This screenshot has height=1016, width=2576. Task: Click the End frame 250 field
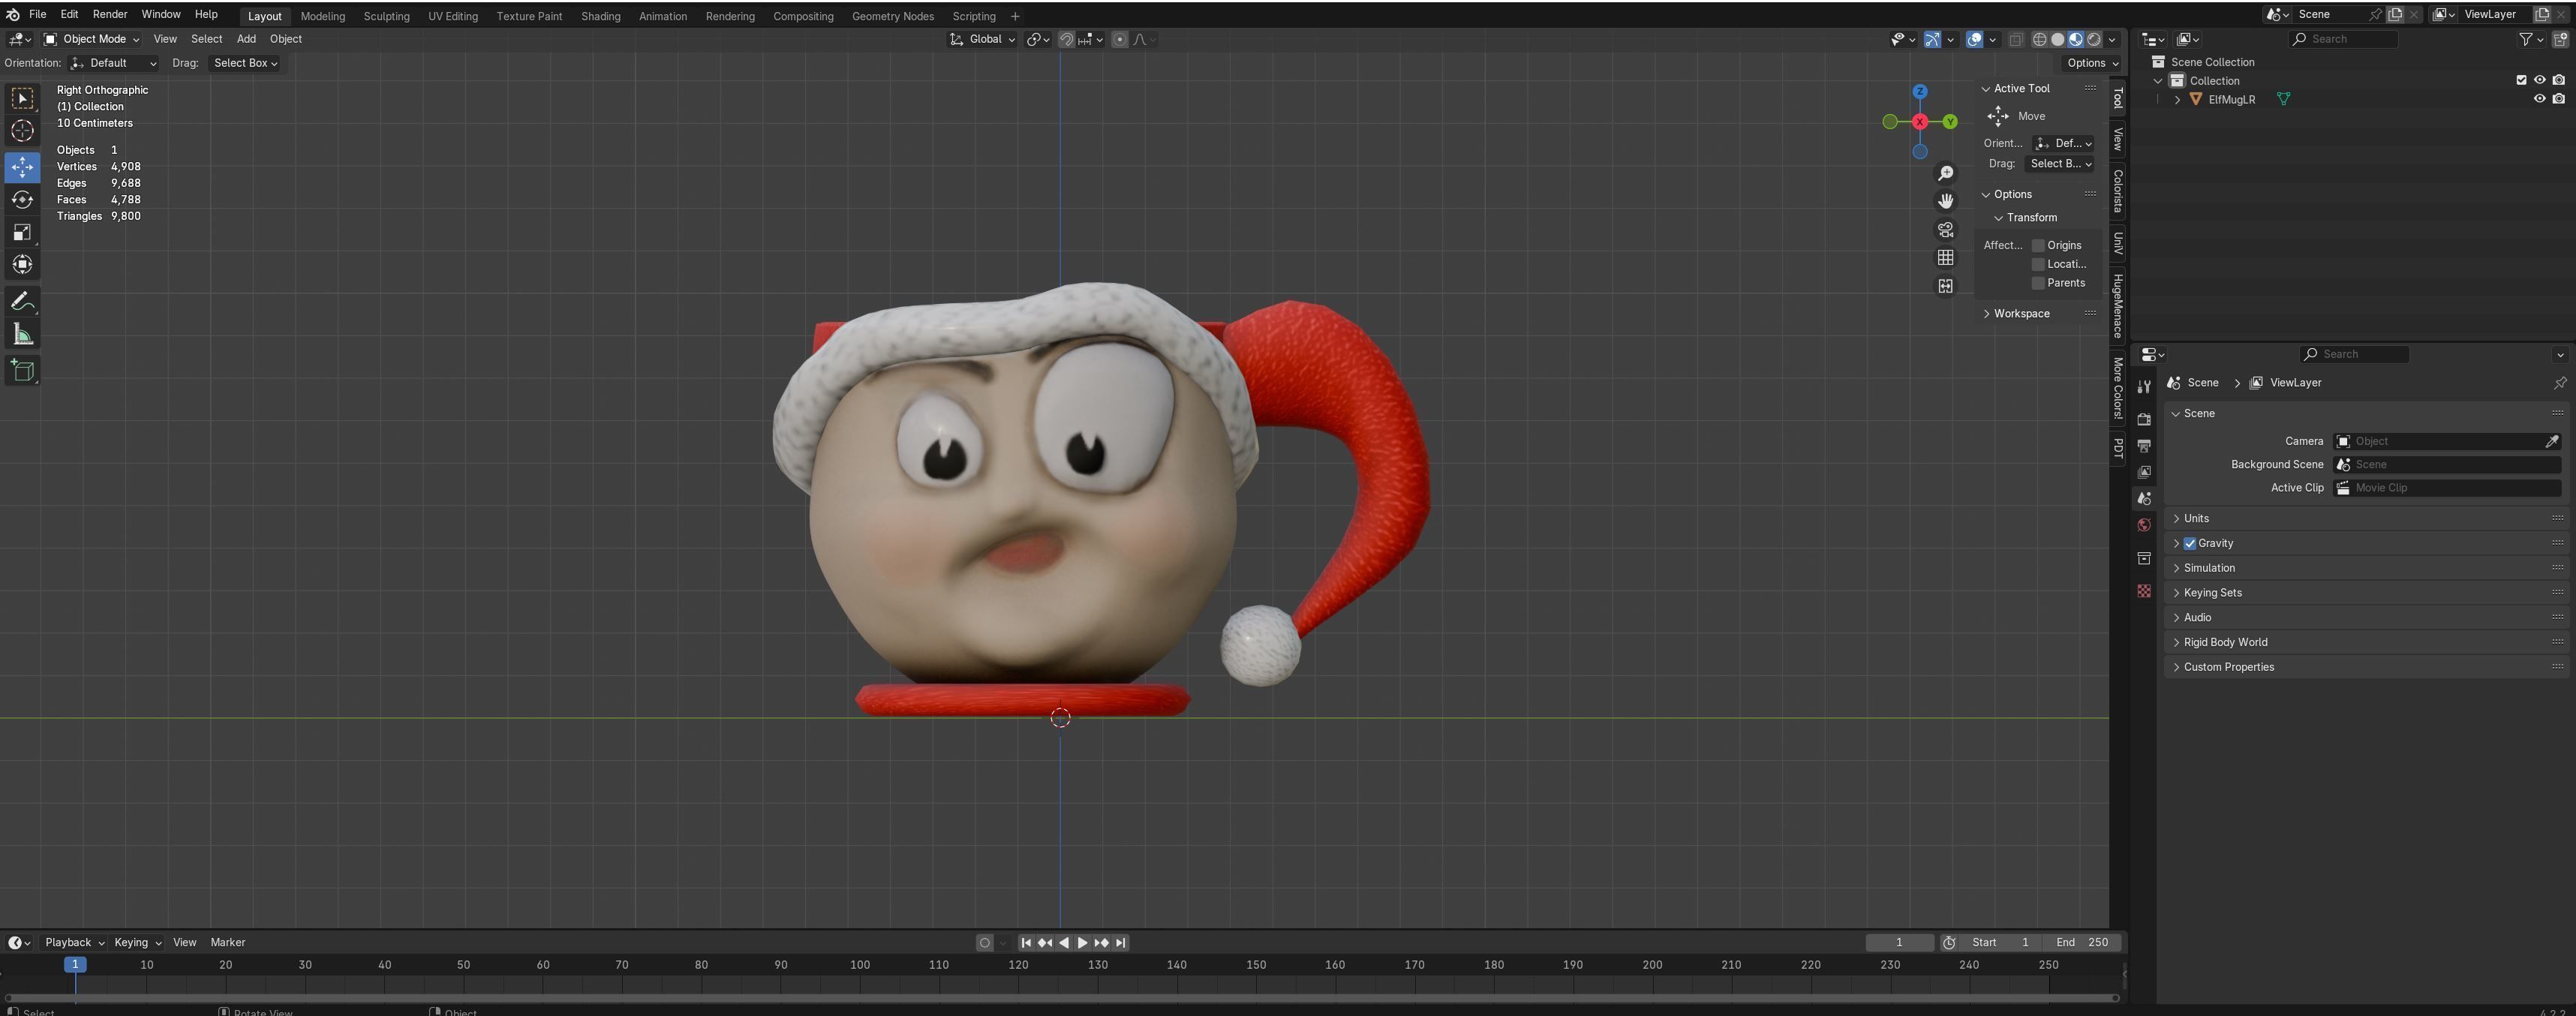[x=2082, y=942]
